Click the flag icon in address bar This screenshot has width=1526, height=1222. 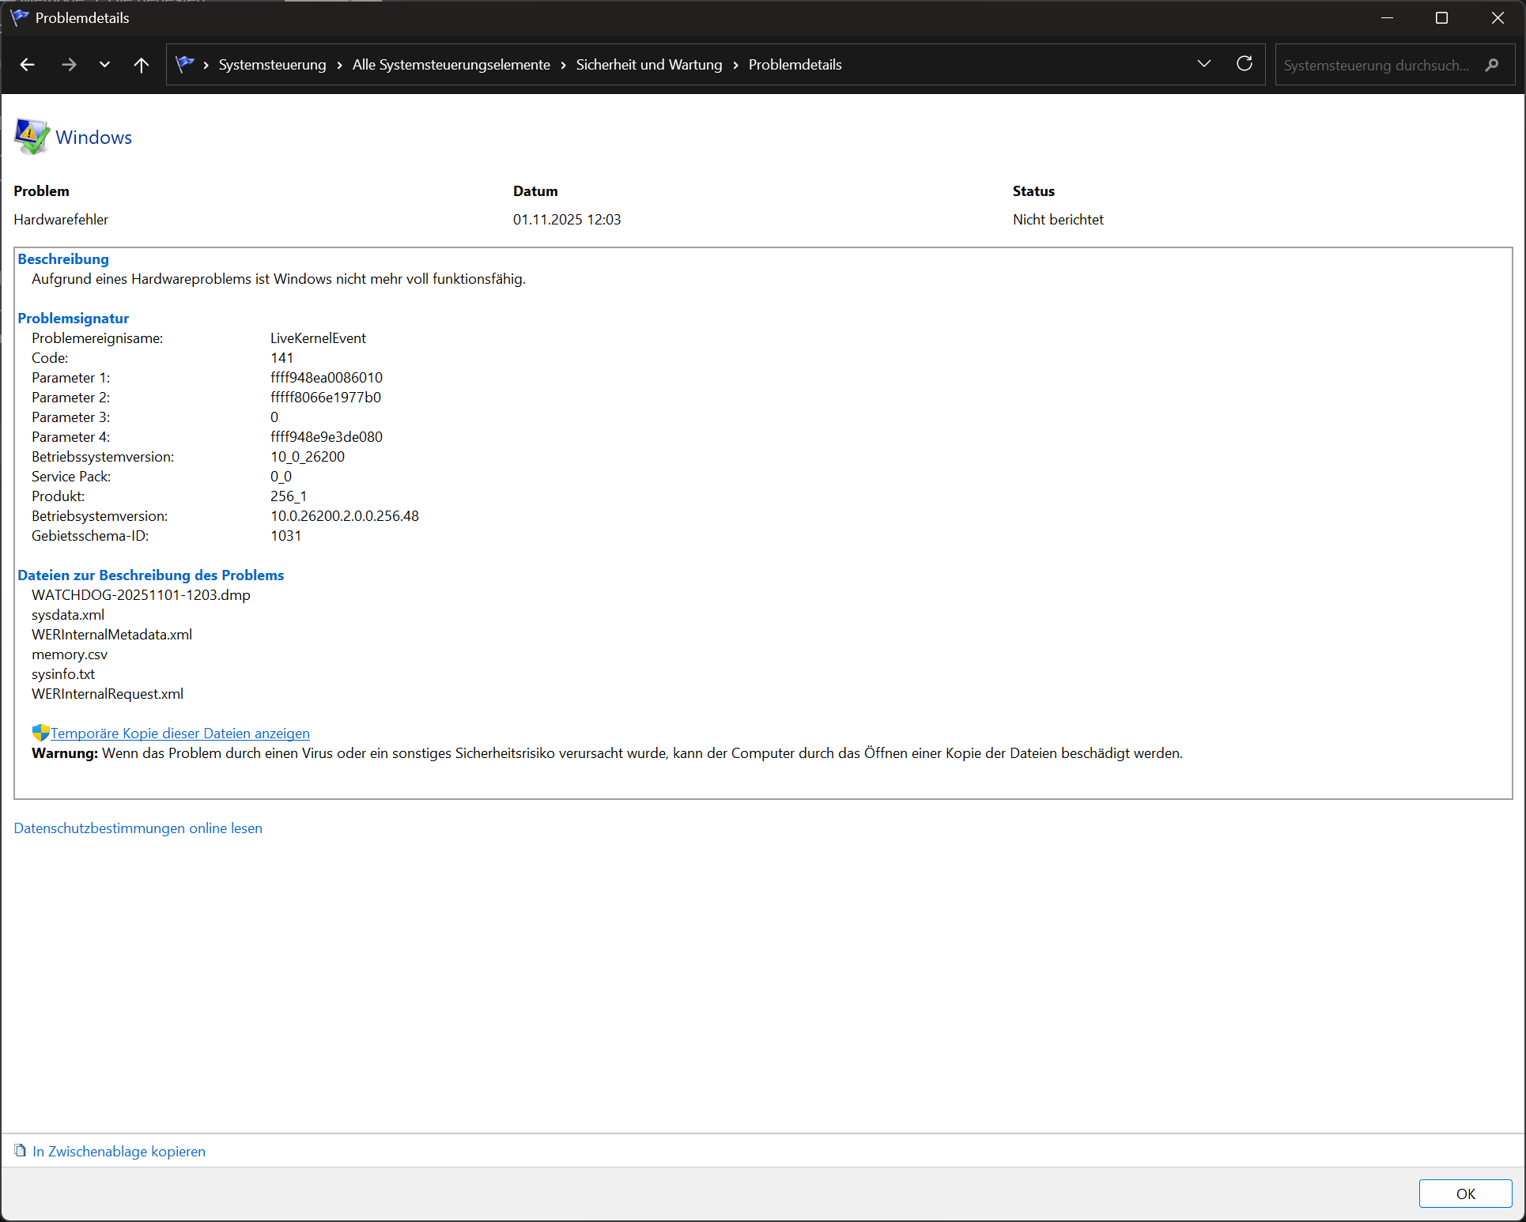tap(185, 65)
